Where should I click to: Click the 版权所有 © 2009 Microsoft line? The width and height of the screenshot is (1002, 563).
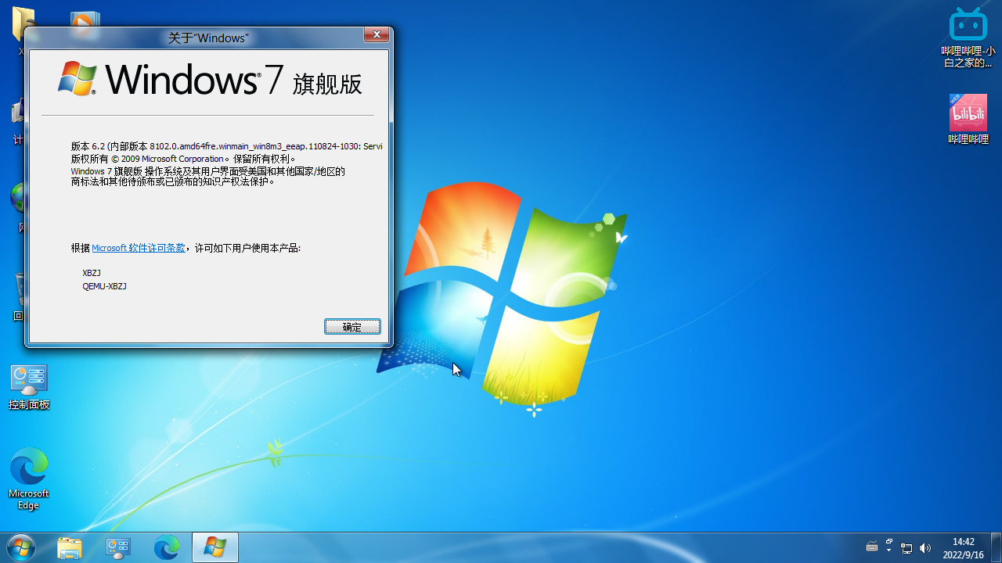tap(184, 159)
